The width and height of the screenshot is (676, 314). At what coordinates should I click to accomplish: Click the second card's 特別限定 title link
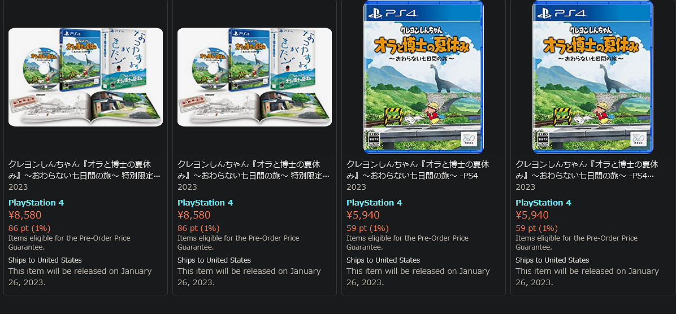[x=253, y=169]
